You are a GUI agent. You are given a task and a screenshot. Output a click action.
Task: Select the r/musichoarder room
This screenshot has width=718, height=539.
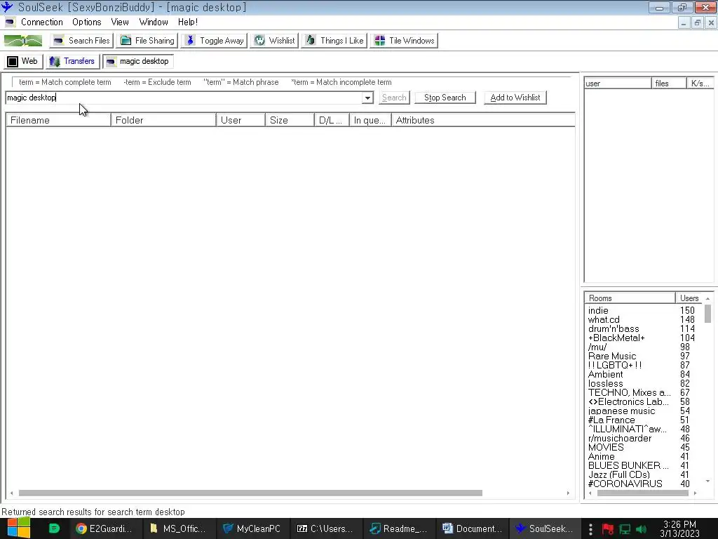click(x=620, y=438)
